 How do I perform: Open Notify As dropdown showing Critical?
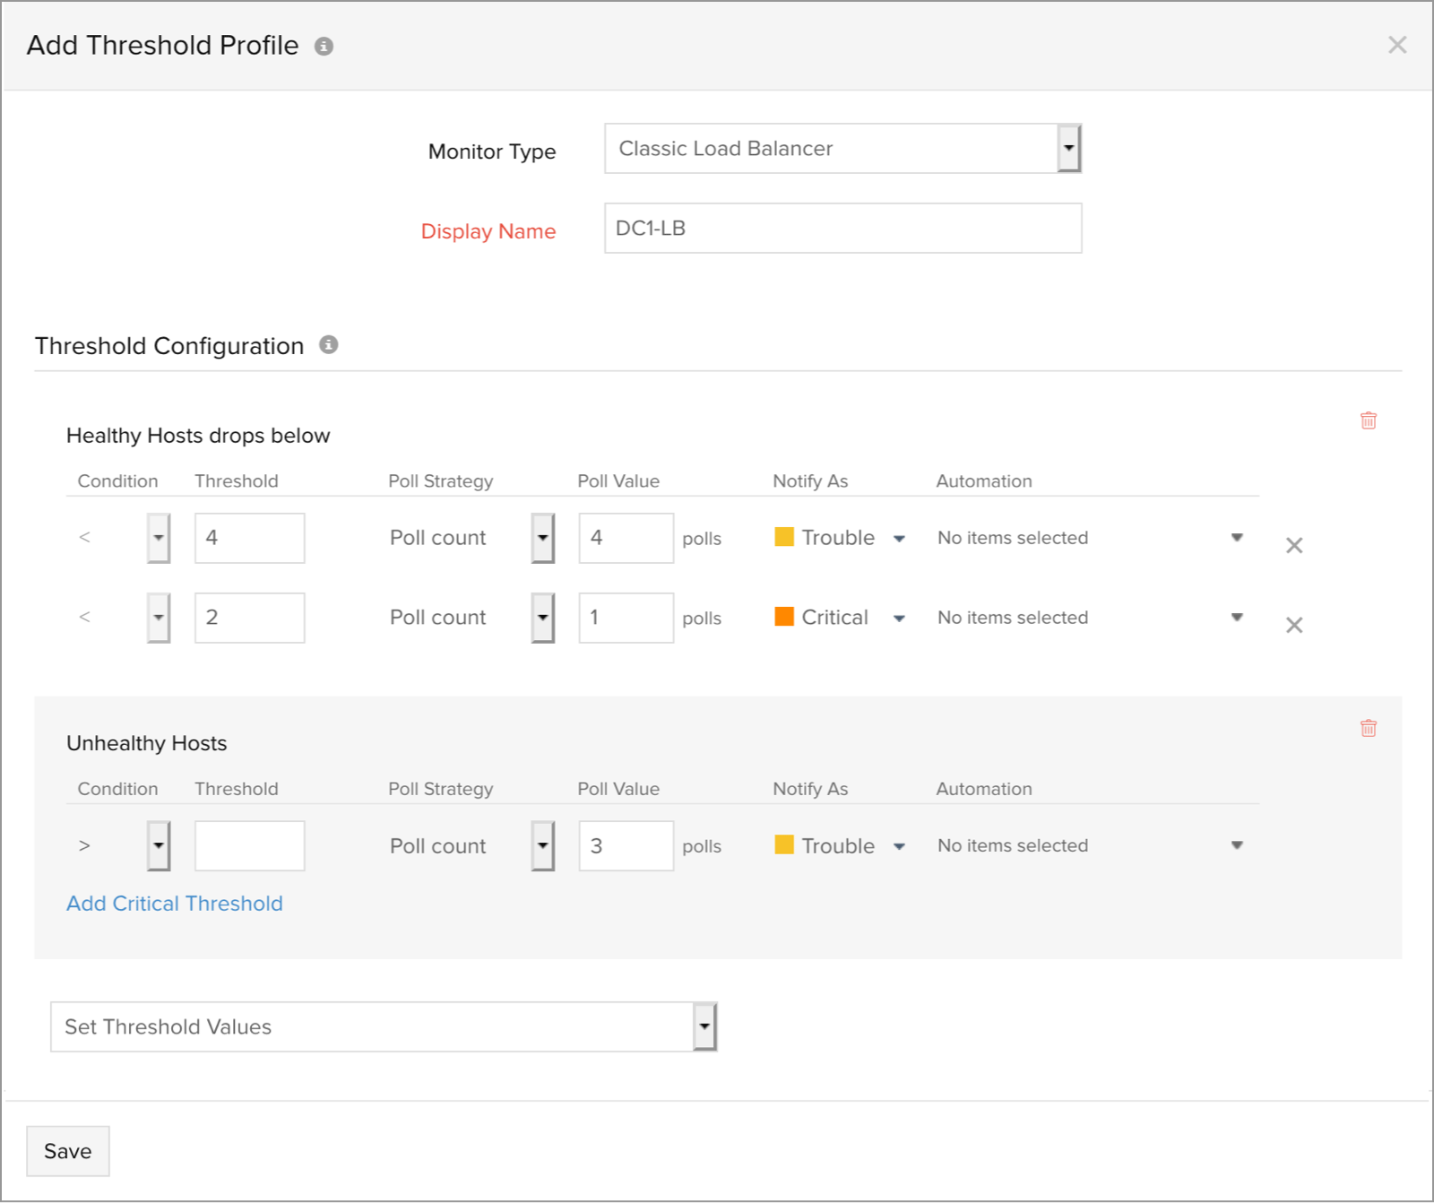tap(899, 619)
